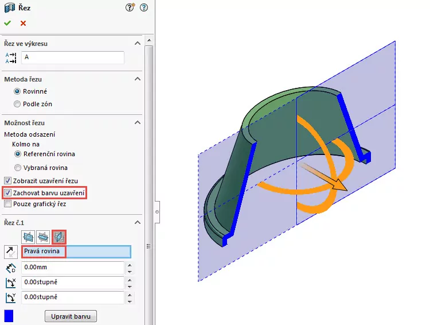Image resolution: width=430 pixels, height=325 pixels.
Task: Click the offset distance icon
Action: [x=11, y=268]
